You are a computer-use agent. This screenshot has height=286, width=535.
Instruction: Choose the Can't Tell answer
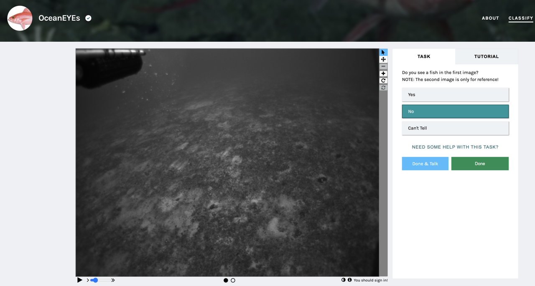(455, 128)
